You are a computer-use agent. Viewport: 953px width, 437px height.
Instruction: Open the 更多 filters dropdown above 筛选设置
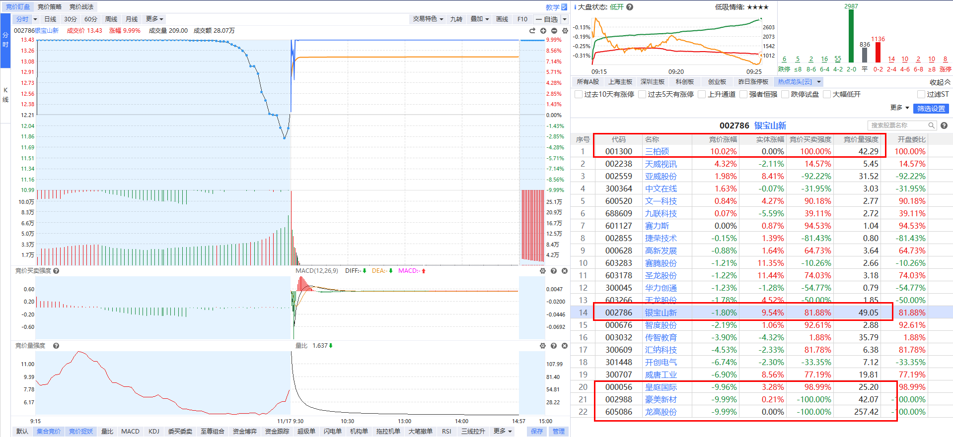pyautogui.click(x=899, y=108)
